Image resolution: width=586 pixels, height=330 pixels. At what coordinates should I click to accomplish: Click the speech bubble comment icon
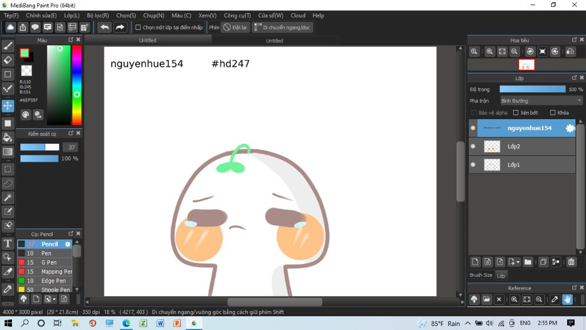35,27
